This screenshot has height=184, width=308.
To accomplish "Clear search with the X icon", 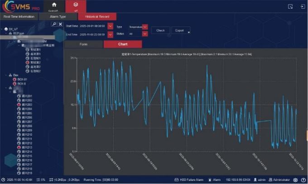I will pos(60,24).
